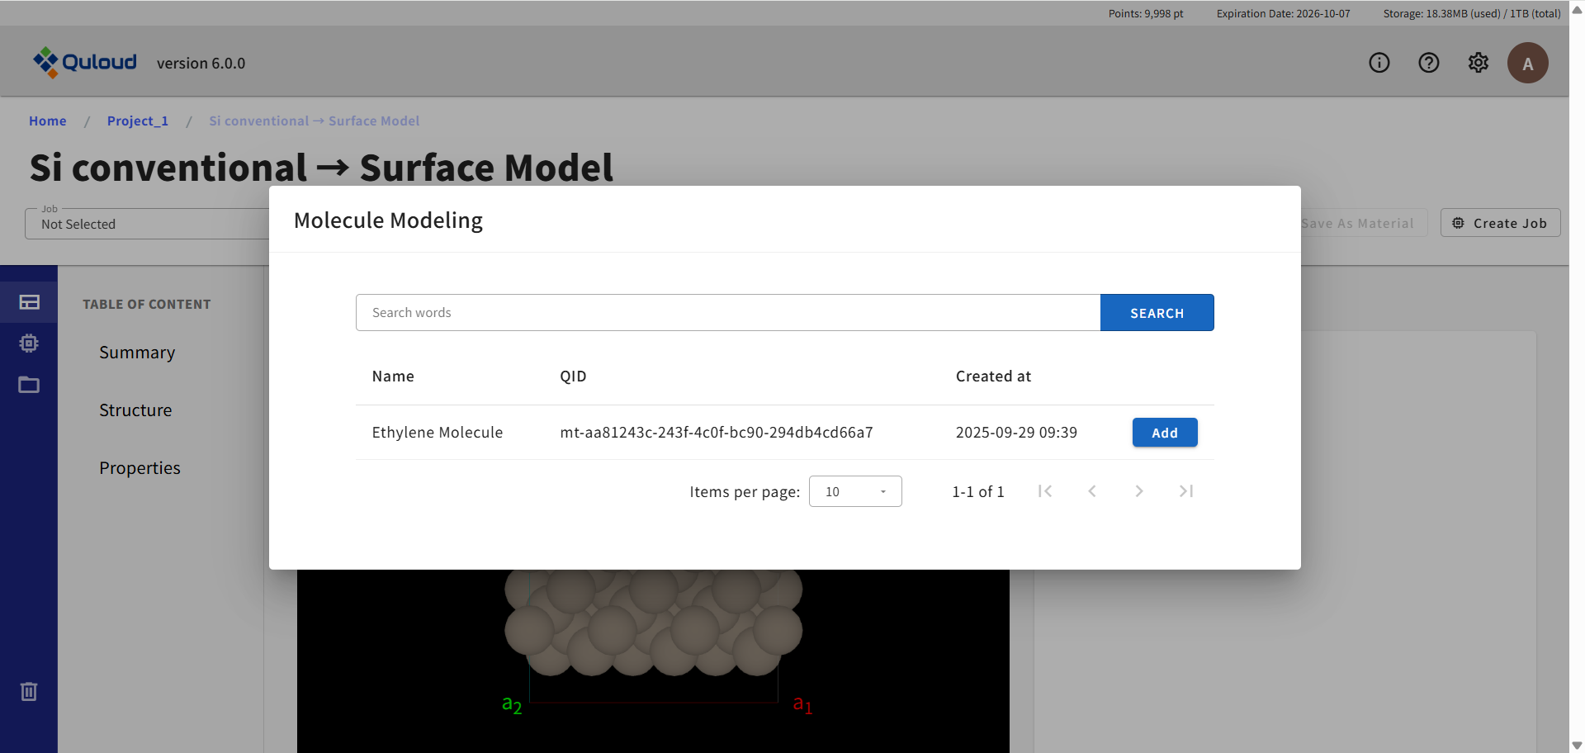Open the jobs chip sidebar icon
The height and width of the screenshot is (753, 1585).
(x=29, y=343)
